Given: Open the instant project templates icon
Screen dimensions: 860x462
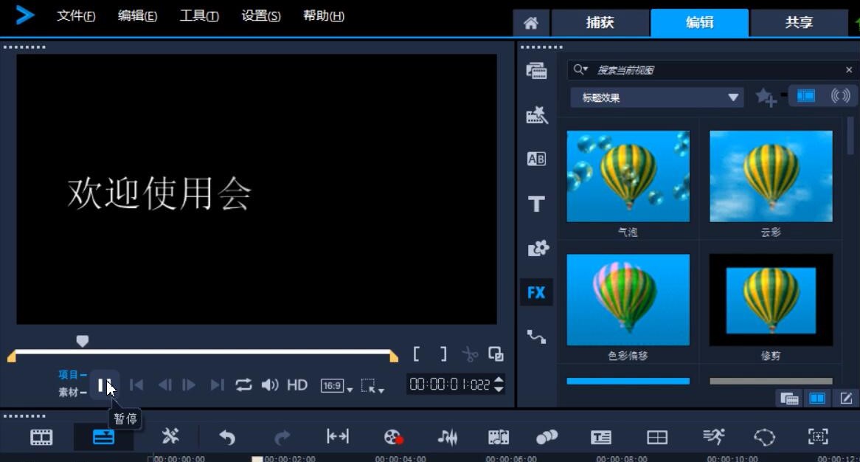Looking at the screenshot, I should [x=536, y=114].
